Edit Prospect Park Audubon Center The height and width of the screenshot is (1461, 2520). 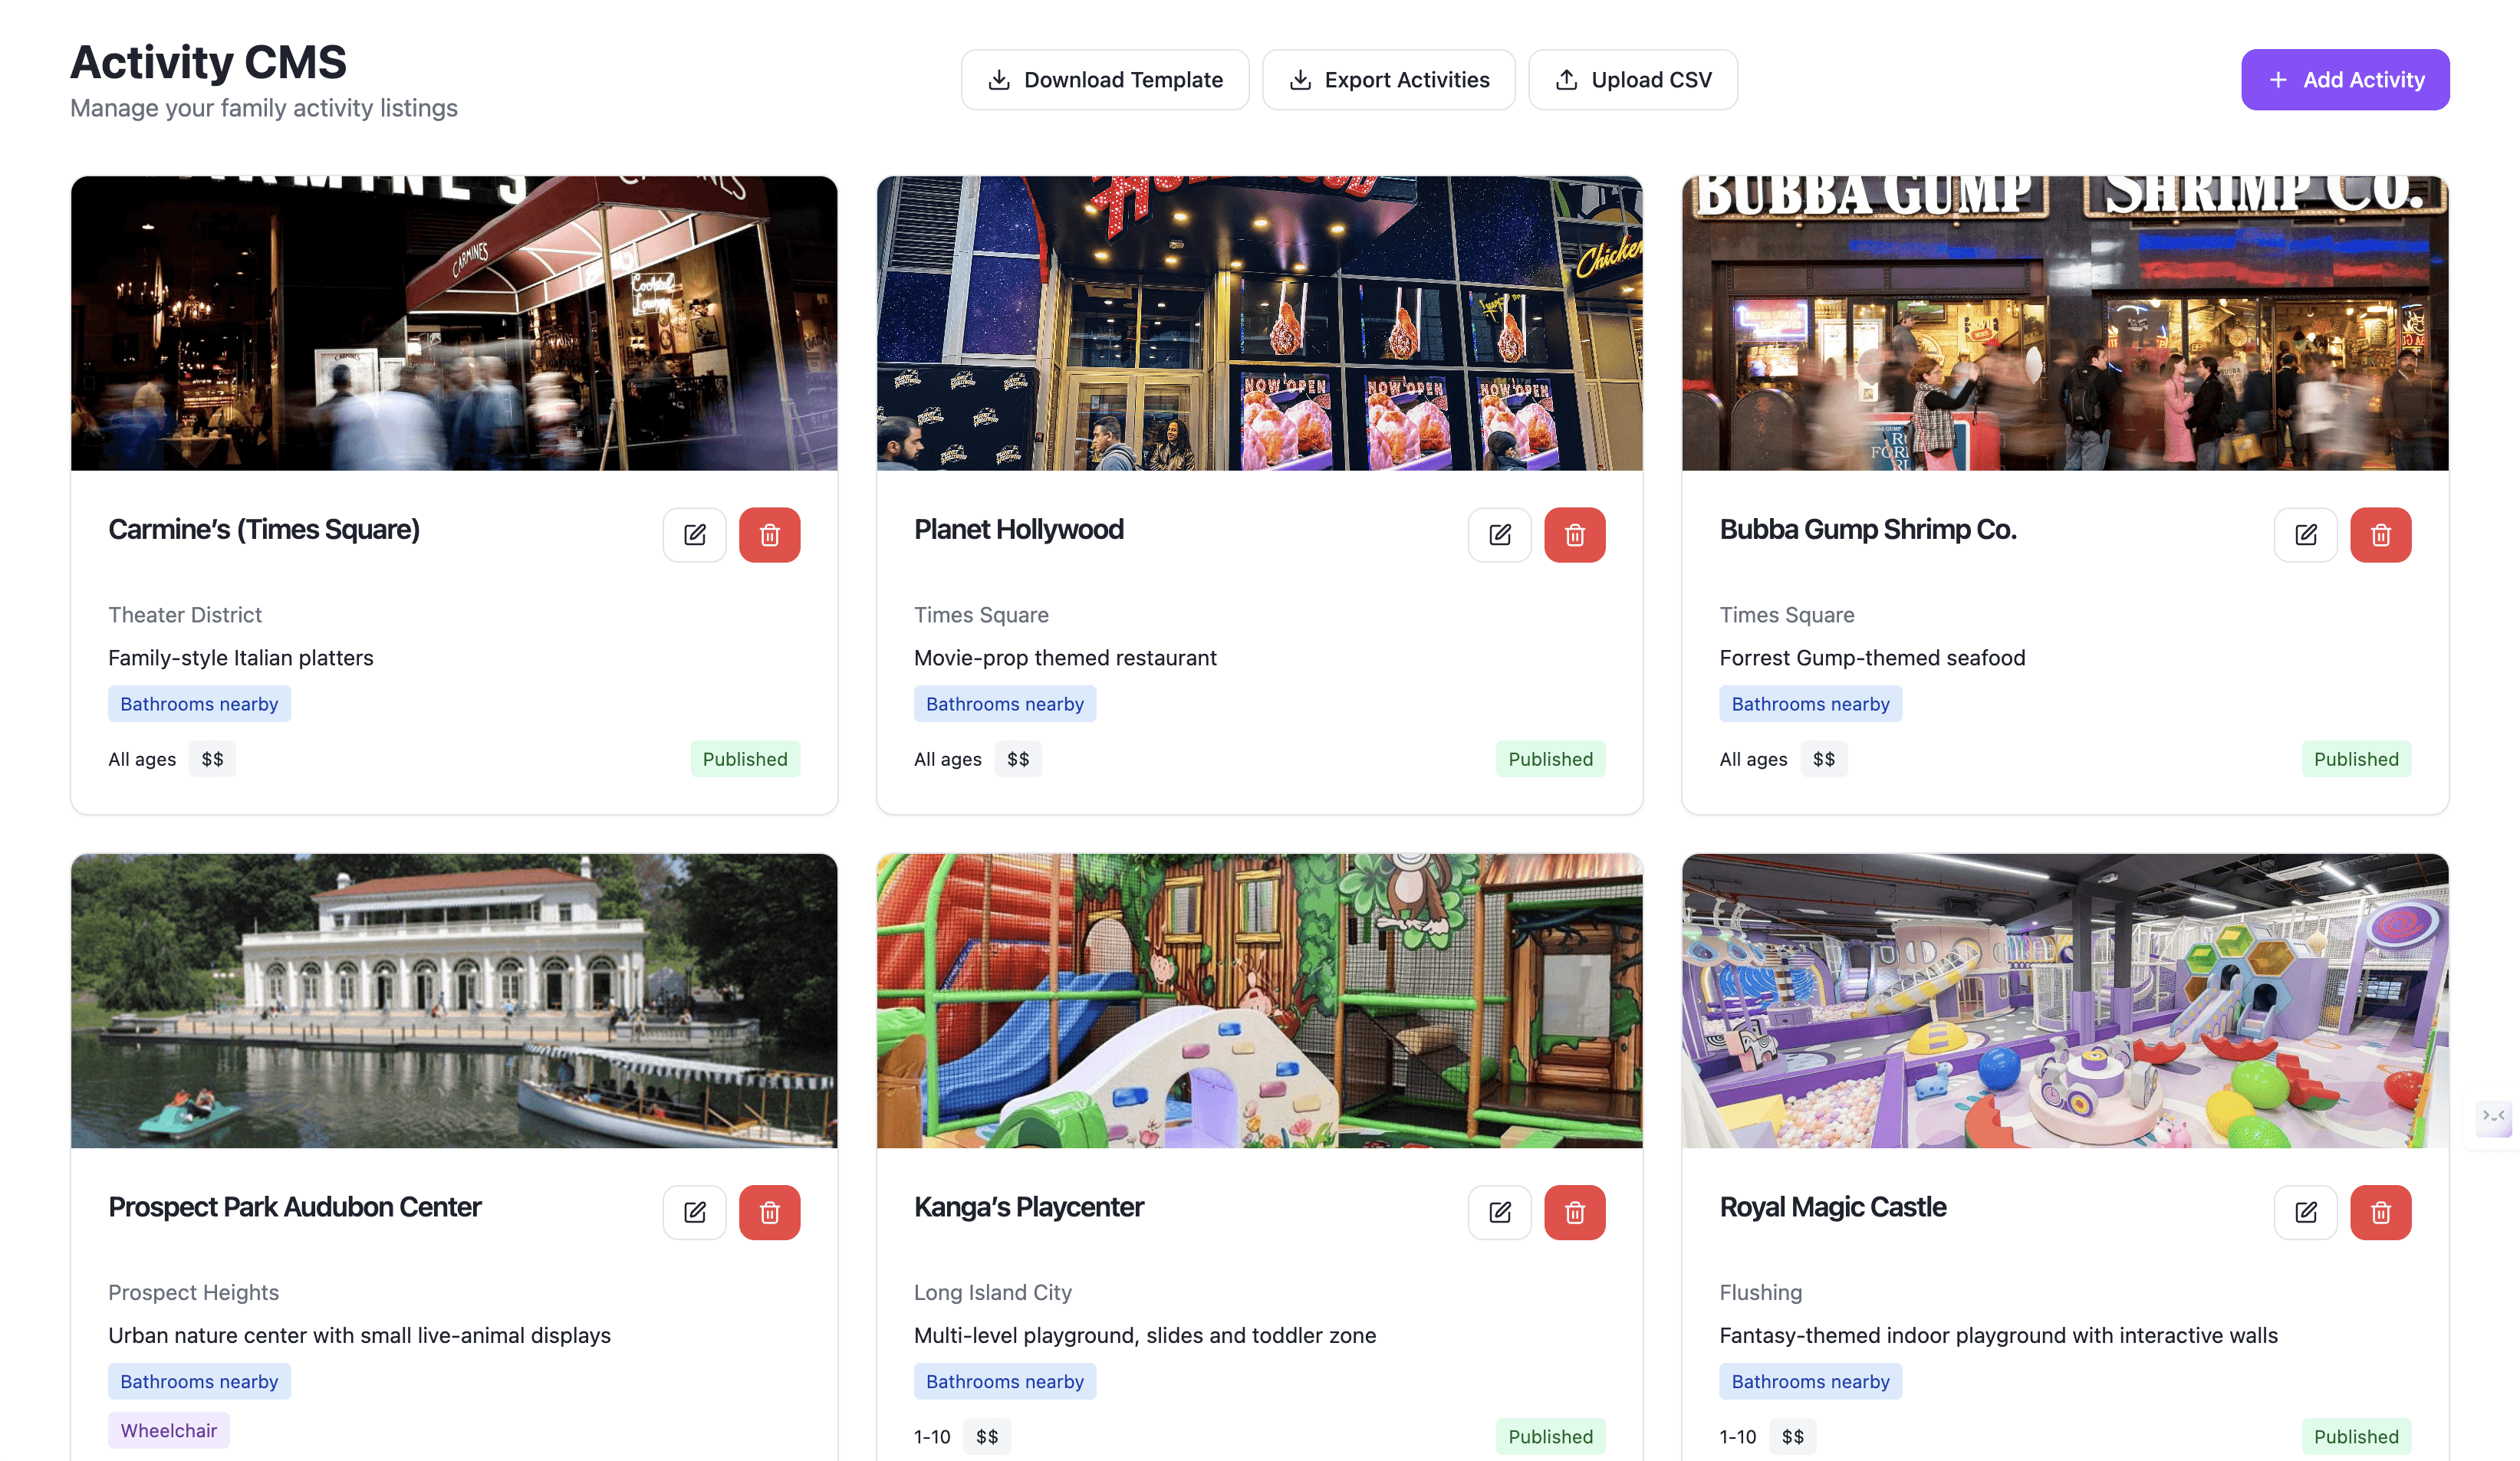point(694,1212)
